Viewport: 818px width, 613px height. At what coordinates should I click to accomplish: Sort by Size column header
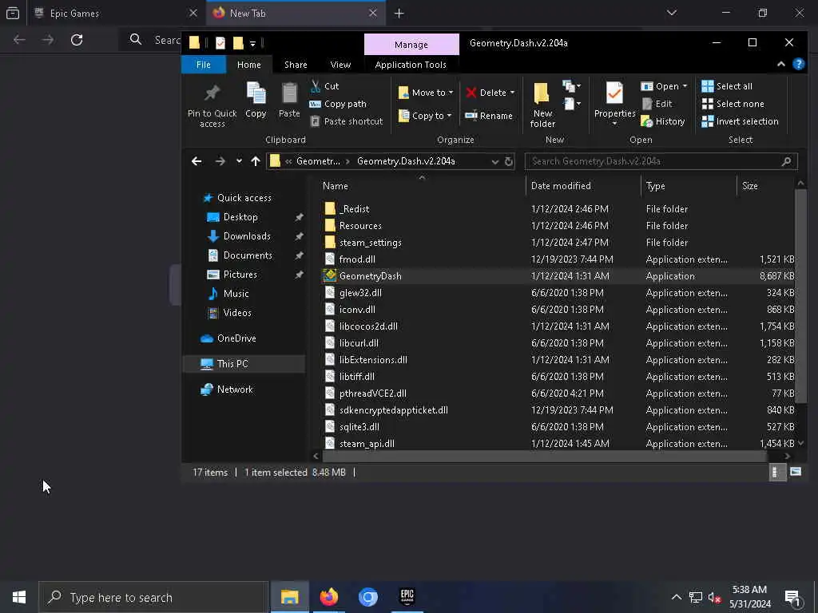749,186
